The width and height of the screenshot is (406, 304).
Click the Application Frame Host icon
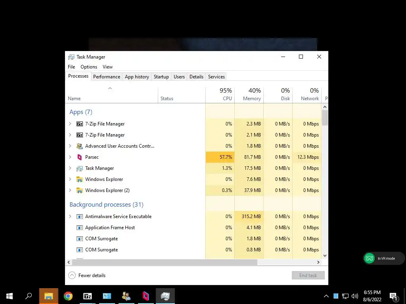click(79, 228)
